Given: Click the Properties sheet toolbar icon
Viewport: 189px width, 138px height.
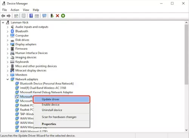Looking at the screenshot, I should coord(23,16).
